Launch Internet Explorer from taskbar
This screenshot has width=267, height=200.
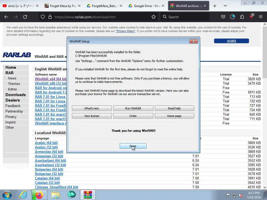coord(23,195)
